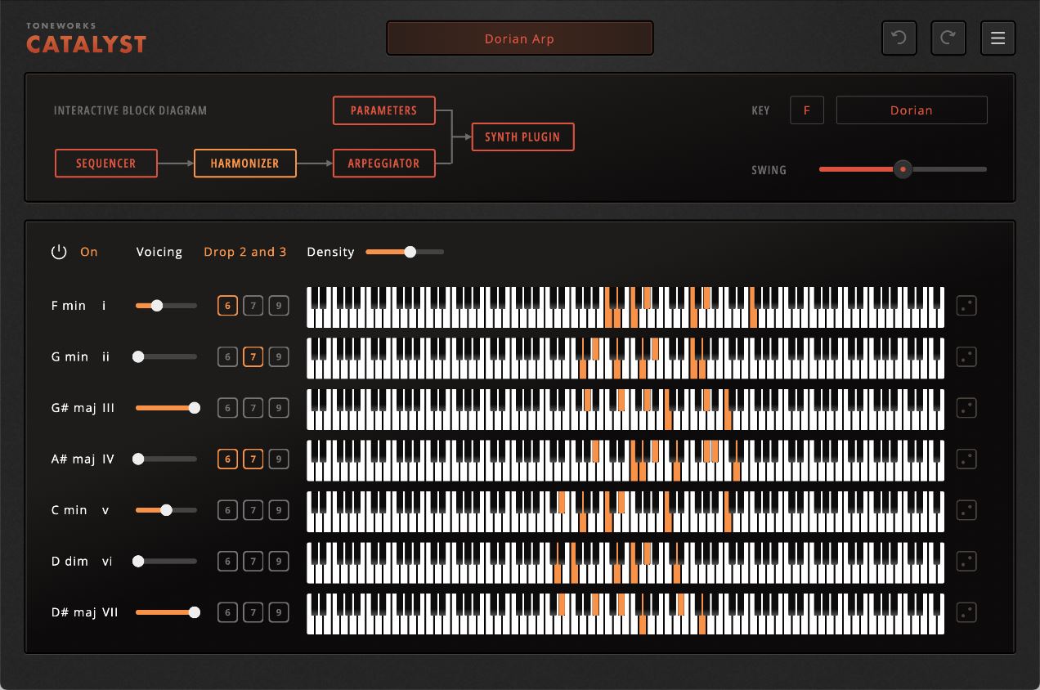
Task: Enable the 7 extension on G# maj
Action: (x=253, y=408)
